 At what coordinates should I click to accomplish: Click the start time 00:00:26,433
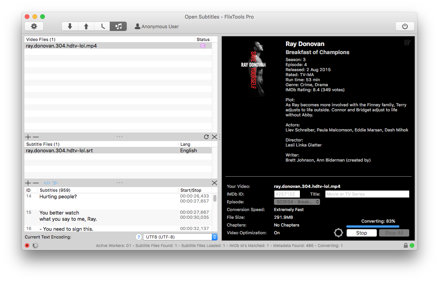tap(194, 196)
